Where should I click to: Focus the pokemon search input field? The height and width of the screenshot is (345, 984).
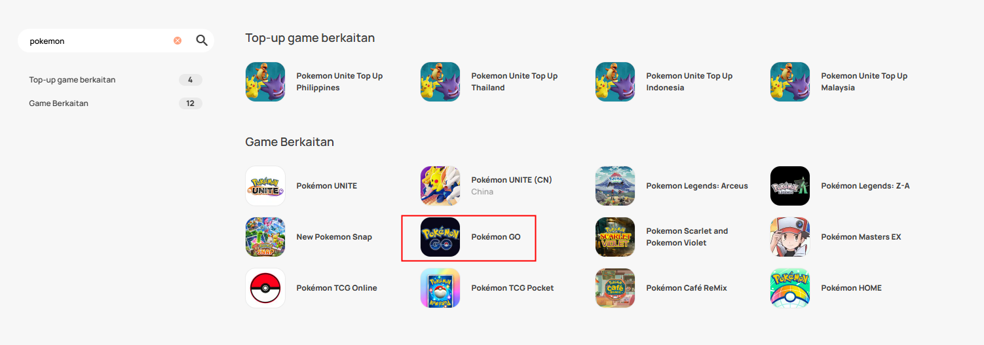[x=98, y=41]
